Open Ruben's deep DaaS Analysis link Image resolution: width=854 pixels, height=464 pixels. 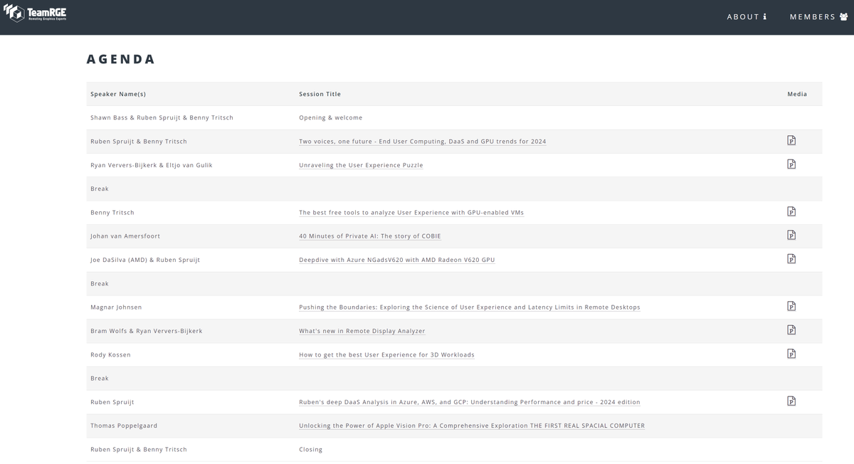(470, 402)
